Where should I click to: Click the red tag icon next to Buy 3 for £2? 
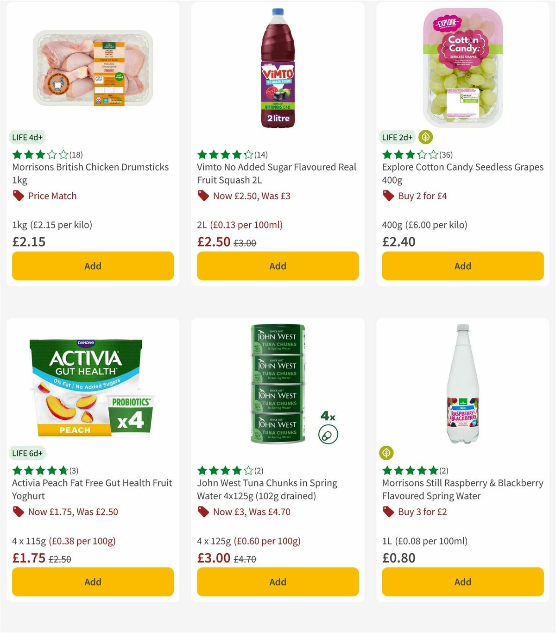[x=388, y=512]
